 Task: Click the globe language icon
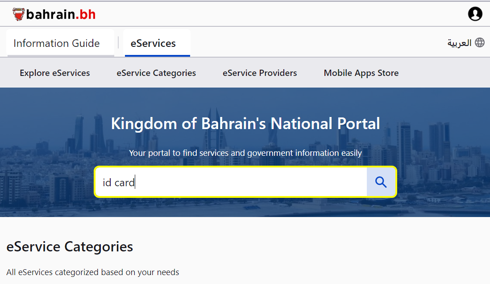pyautogui.click(x=480, y=42)
